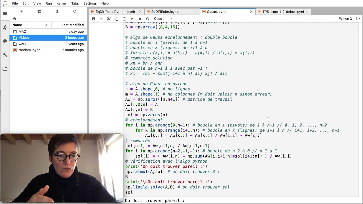
Task: Go to the home directory icon
Action: [15, 19]
